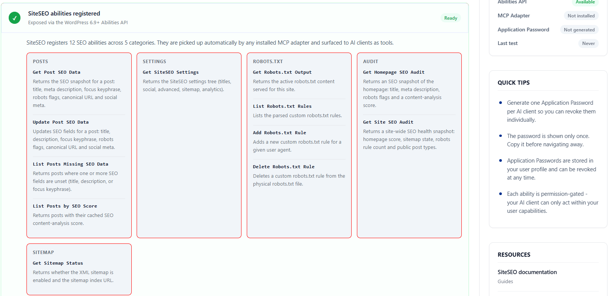Click the 'Last test' status label
The image size is (612, 296).
pyautogui.click(x=508, y=43)
